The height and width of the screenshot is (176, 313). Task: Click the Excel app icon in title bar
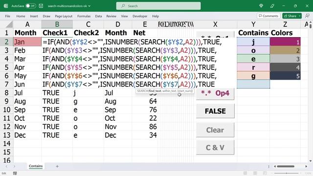[x=6, y=6]
